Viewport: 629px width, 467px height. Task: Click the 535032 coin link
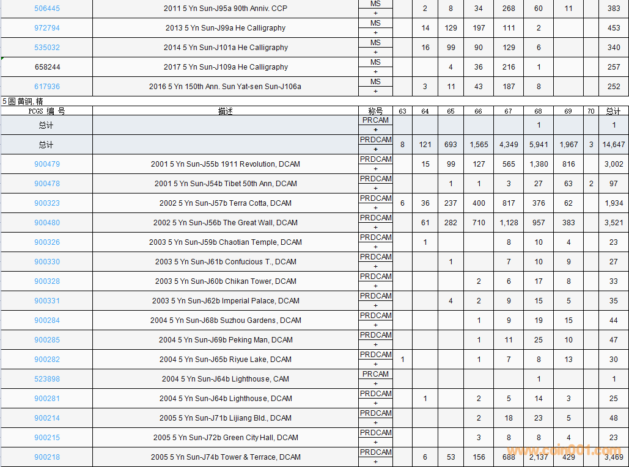pyautogui.click(x=47, y=48)
